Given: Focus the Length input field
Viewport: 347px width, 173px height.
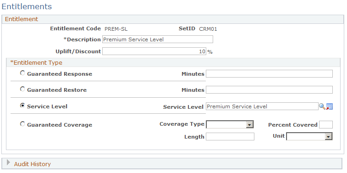Looking at the screenshot, I should coord(230,136).
